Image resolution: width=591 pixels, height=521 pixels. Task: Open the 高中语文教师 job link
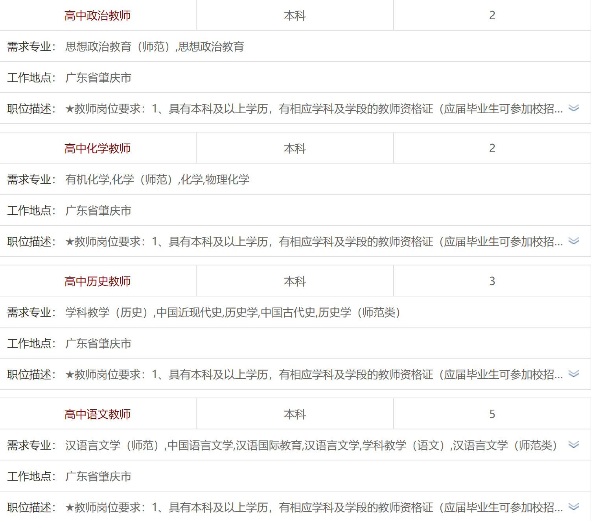click(x=98, y=414)
